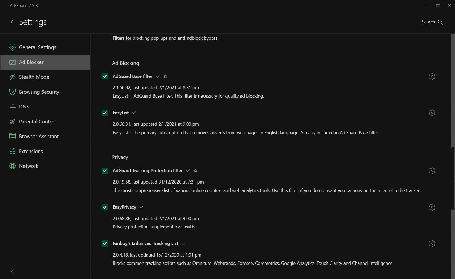
Task: Toggle the EasyPrivacy filter checkbox
Action: pyautogui.click(x=105, y=207)
